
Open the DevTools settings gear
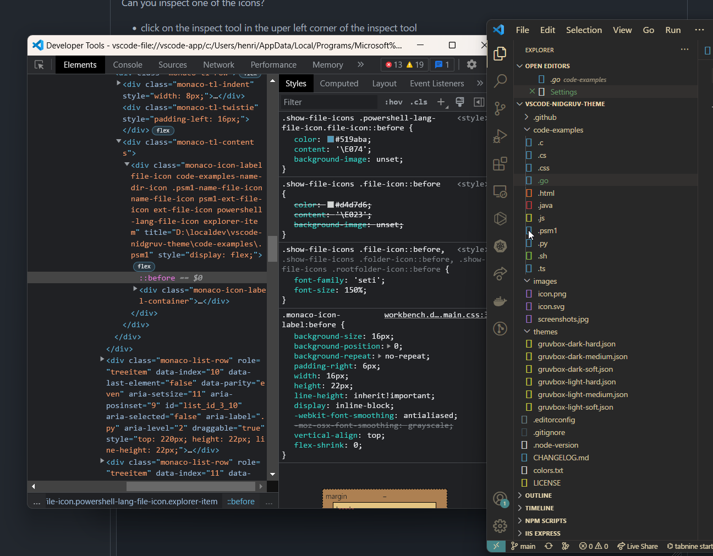pos(471,64)
